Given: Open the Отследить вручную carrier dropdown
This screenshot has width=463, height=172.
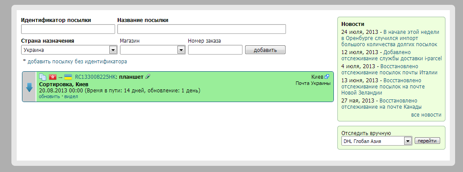Looking at the screenshot, I should (x=376, y=141).
